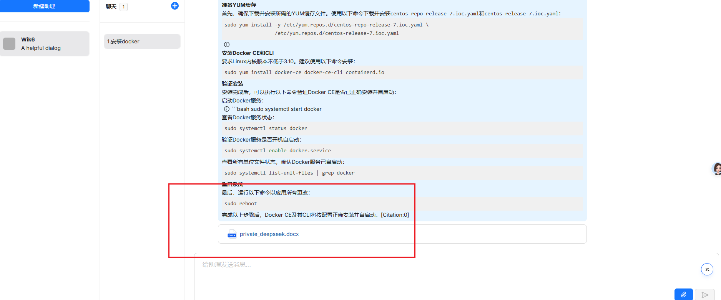Click the DOCX file type icon
This screenshot has width=721, height=300.
point(232,234)
